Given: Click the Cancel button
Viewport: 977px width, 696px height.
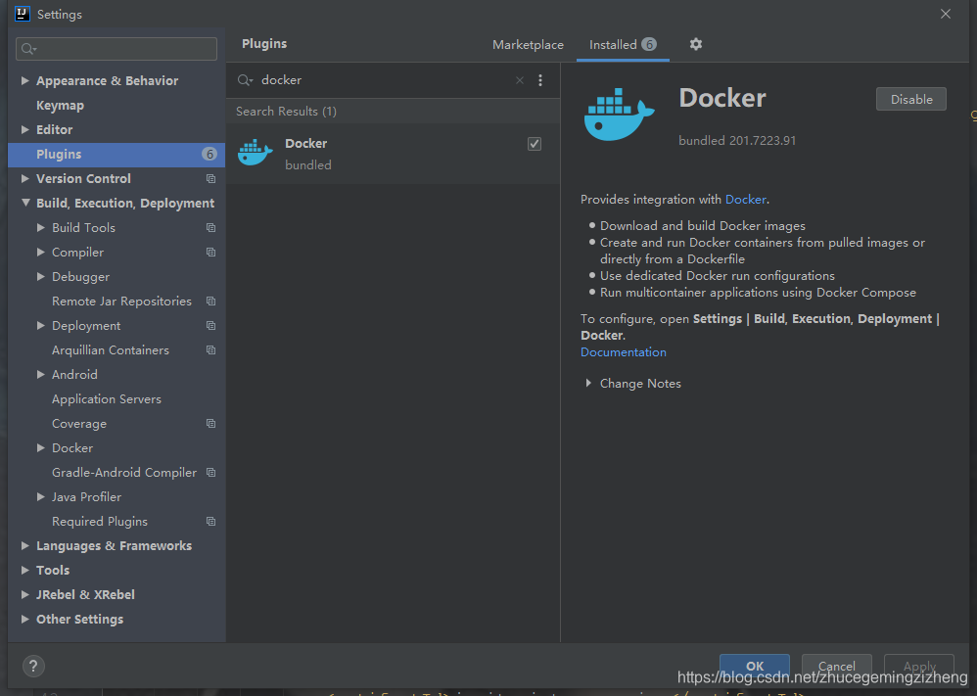Looking at the screenshot, I should [836, 666].
